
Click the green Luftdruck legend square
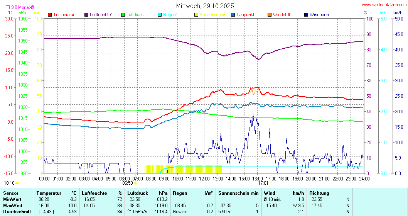(x=123, y=15)
